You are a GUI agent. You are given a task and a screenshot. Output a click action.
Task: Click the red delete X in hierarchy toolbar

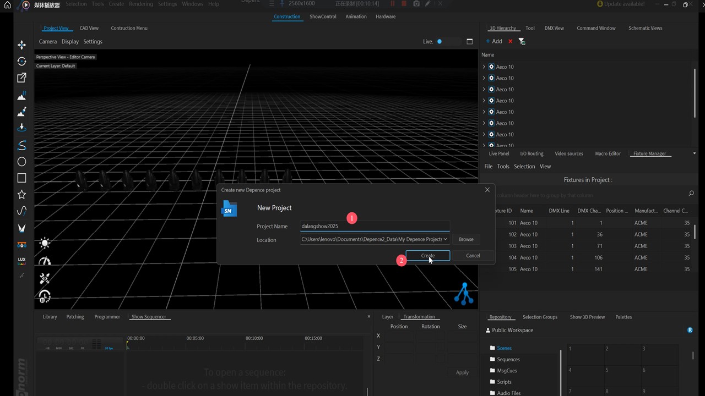point(510,41)
